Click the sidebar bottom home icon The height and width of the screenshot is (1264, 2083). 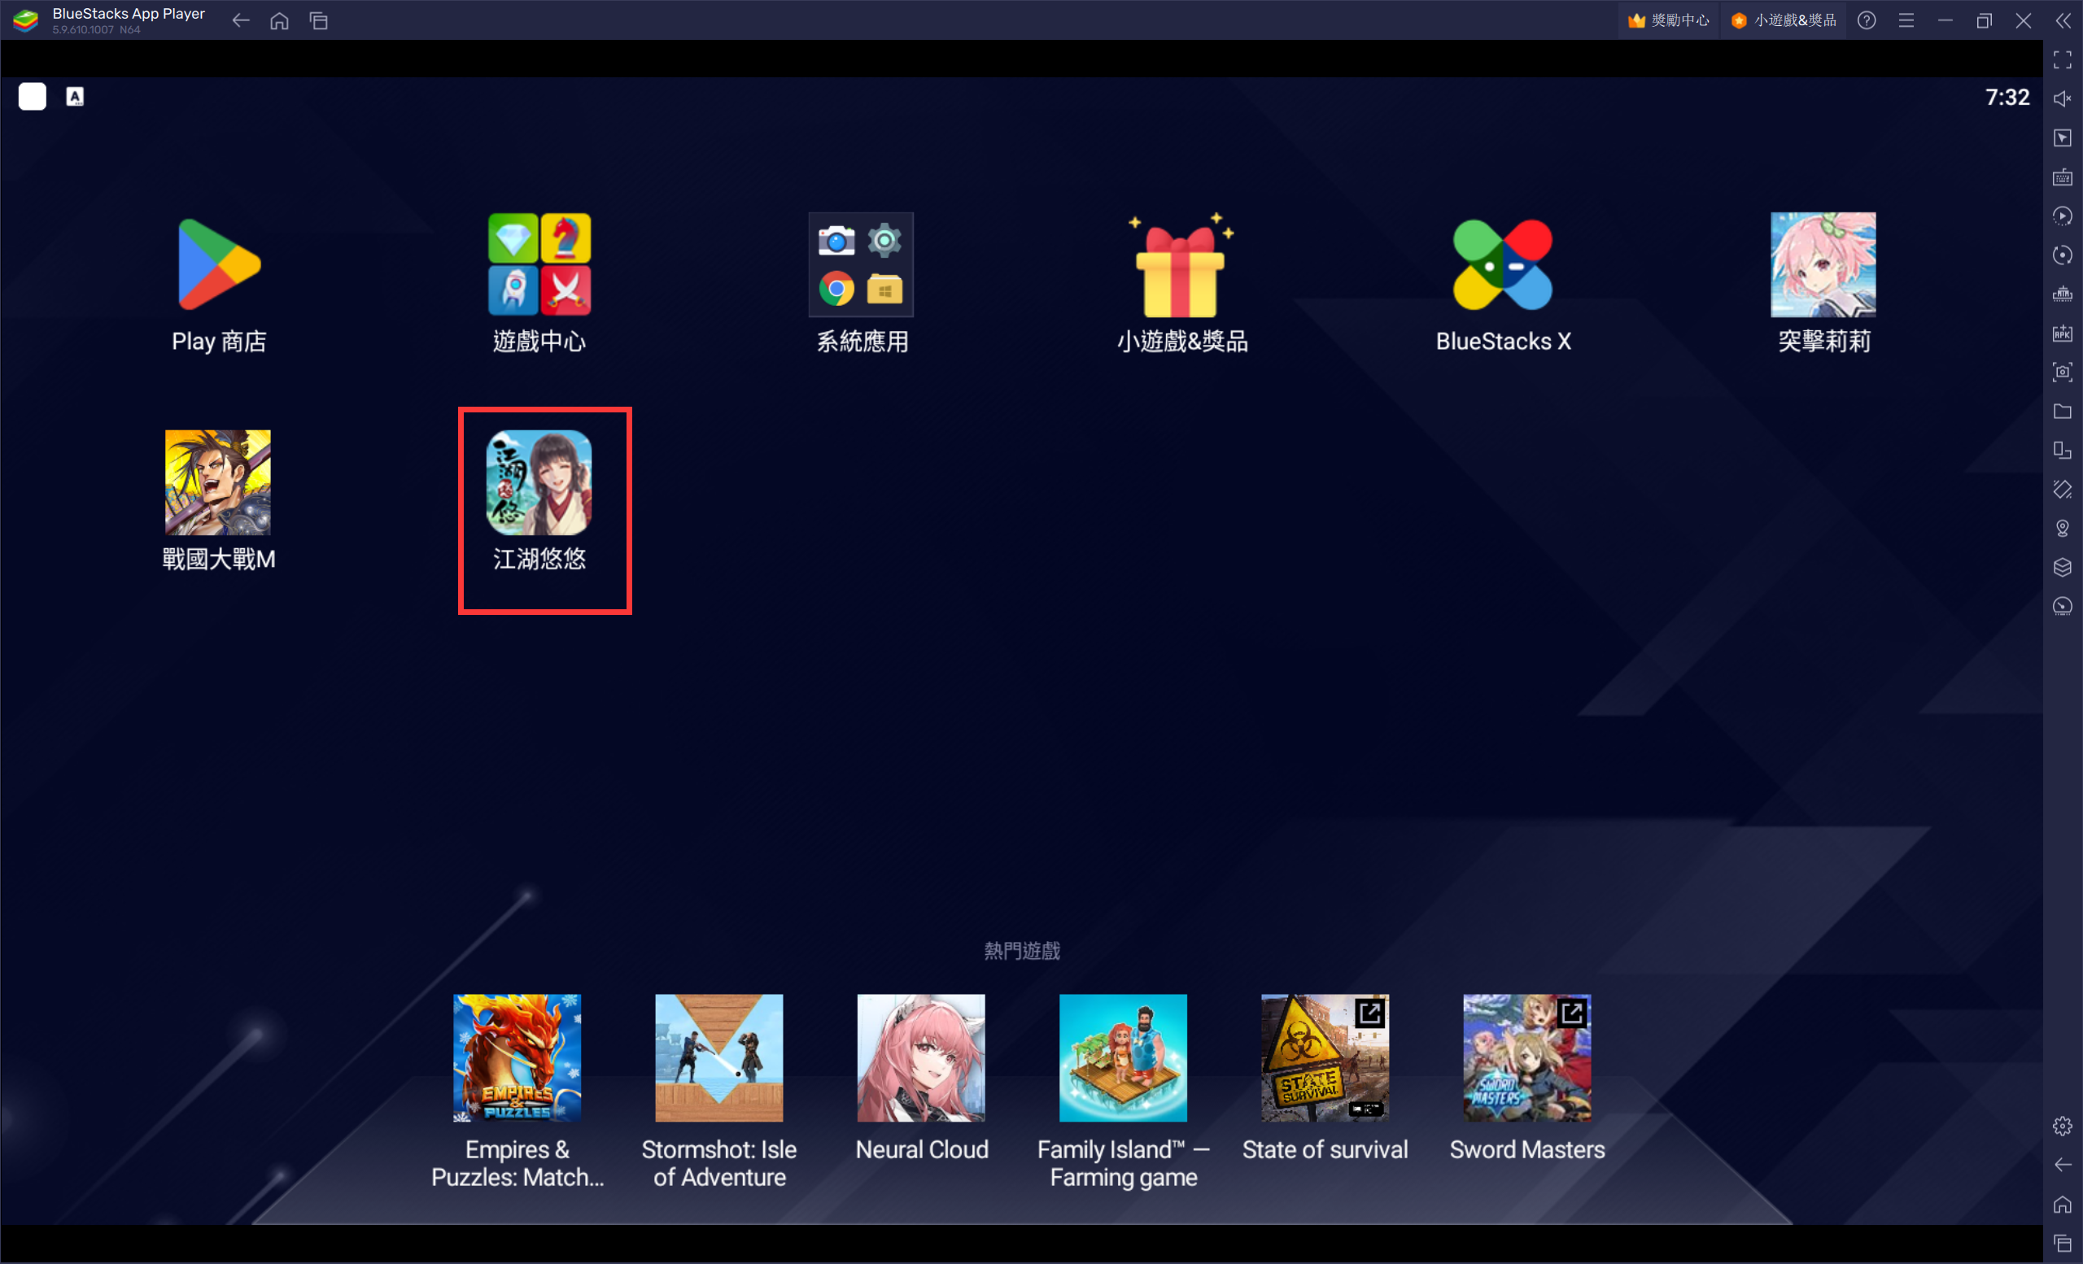click(x=2063, y=1204)
